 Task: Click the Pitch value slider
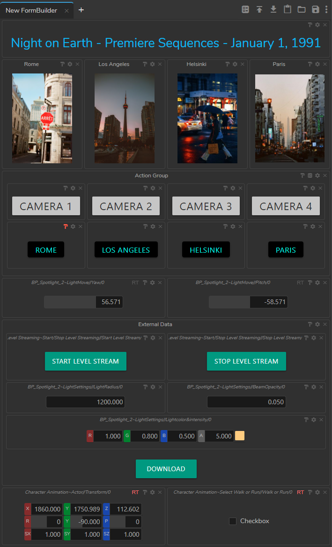248,302
